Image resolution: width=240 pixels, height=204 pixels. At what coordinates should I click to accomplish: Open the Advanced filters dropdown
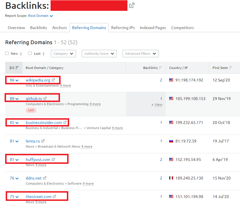click(x=141, y=54)
